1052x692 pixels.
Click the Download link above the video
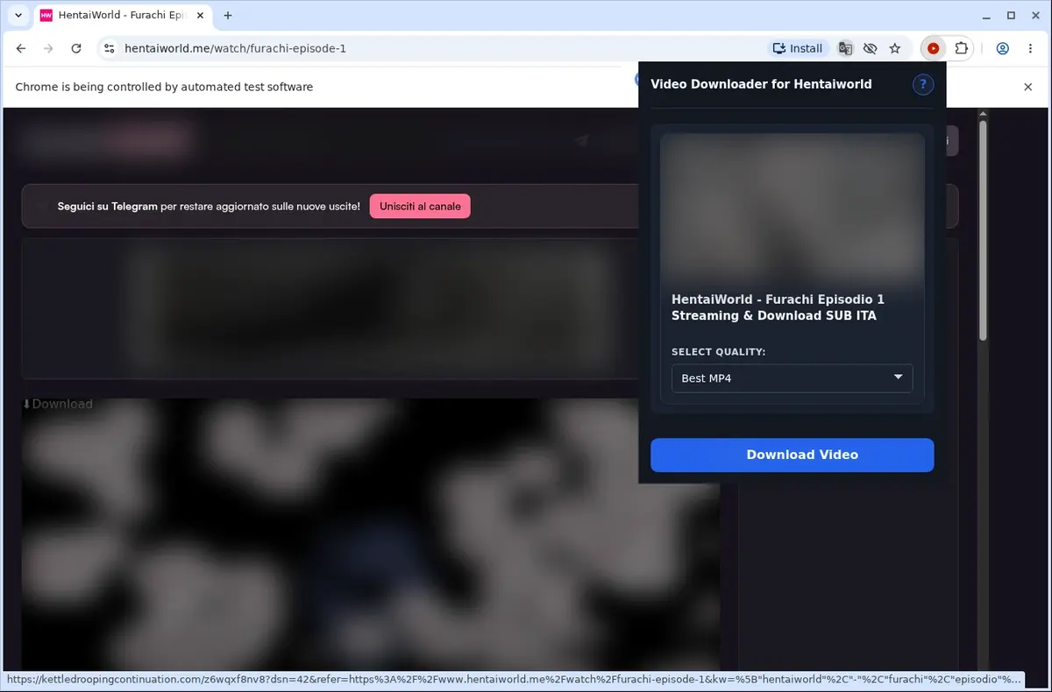[57, 404]
